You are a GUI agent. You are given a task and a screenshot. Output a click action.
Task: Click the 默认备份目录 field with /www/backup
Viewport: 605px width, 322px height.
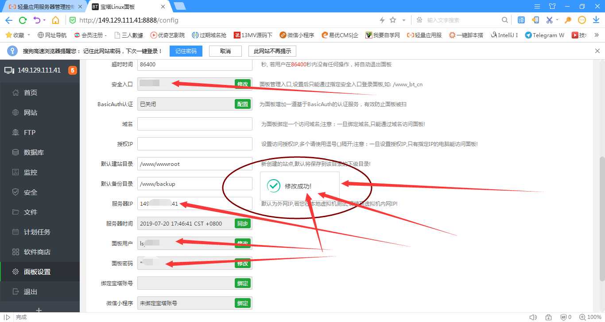pyautogui.click(x=195, y=184)
